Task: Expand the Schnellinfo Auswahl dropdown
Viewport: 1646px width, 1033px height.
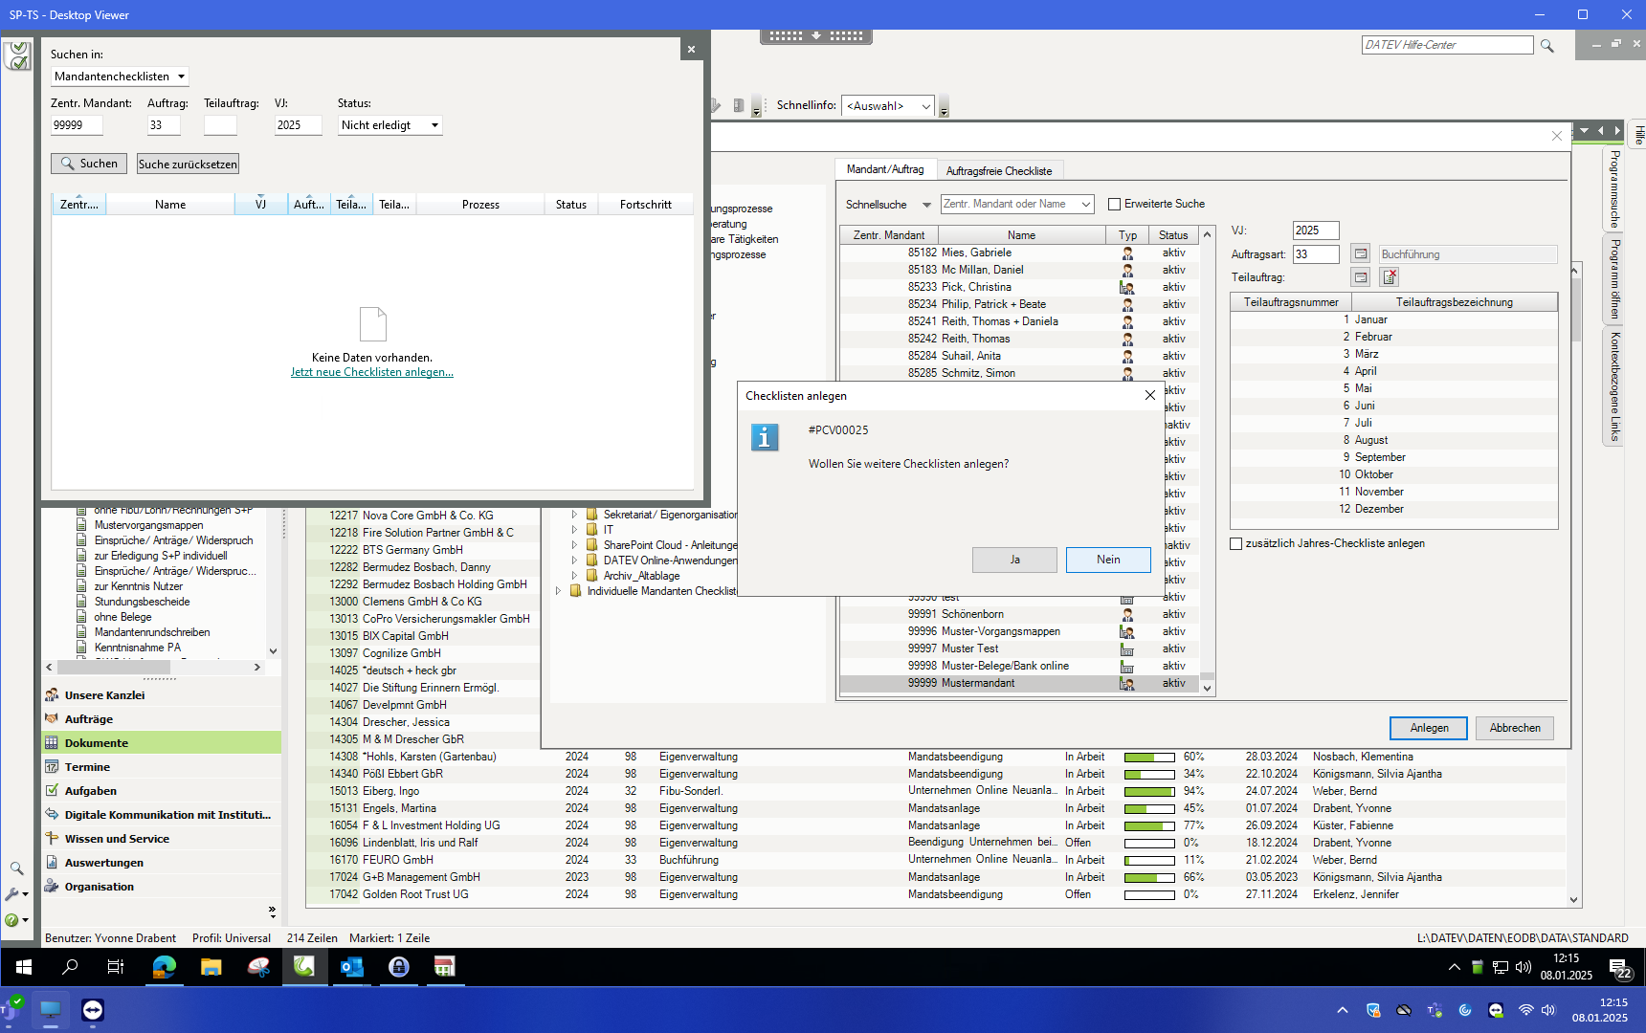Action: 925,106
